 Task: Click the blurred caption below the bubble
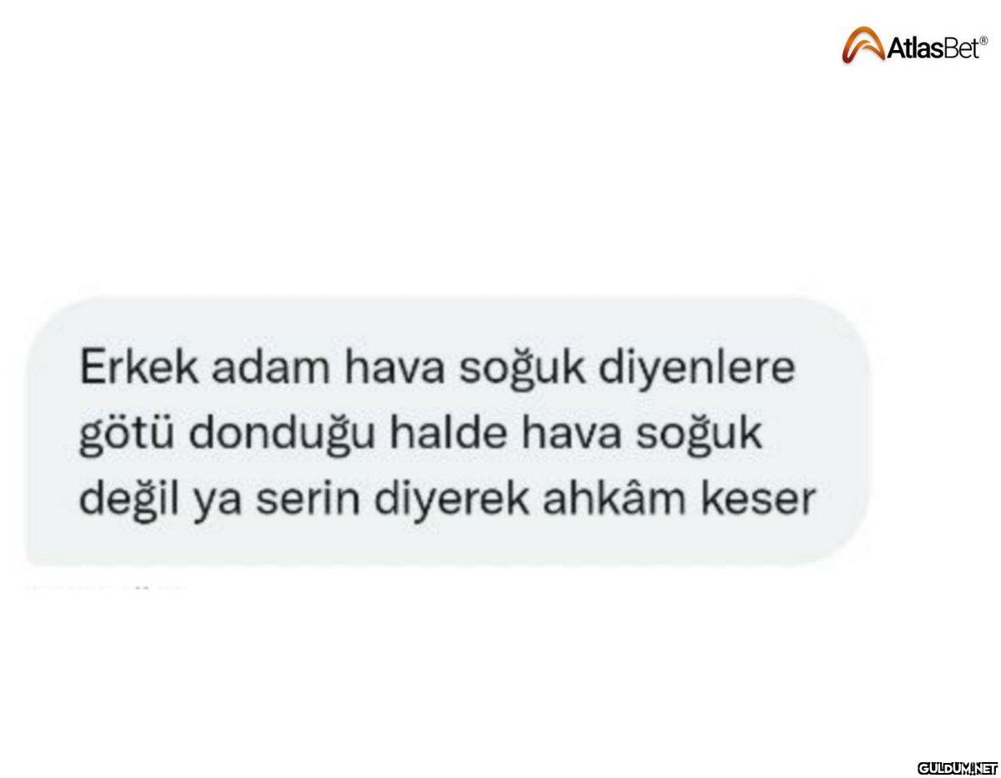[107, 587]
